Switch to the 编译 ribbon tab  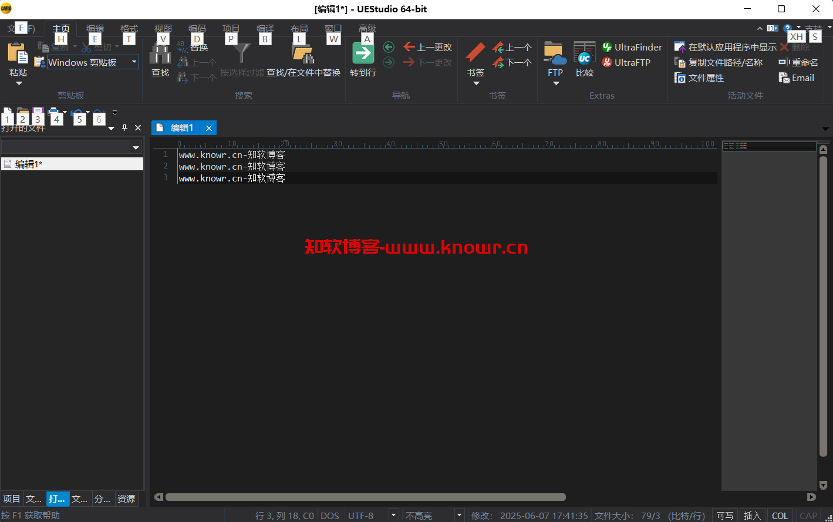click(265, 28)
